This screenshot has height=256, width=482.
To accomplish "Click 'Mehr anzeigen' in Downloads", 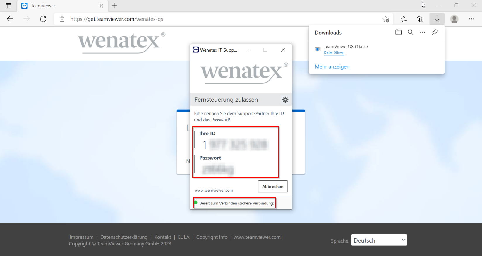I will [x=332, y=66].
